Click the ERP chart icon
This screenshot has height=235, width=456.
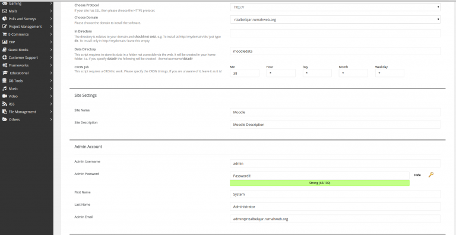click(4, 42)
